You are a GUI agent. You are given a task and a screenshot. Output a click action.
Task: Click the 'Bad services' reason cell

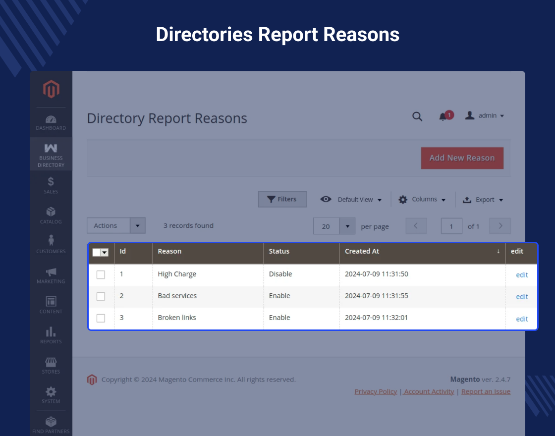[177, 296]
